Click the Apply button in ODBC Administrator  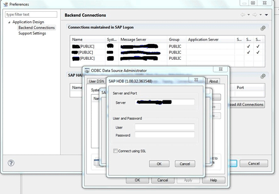tap(188, 180)
